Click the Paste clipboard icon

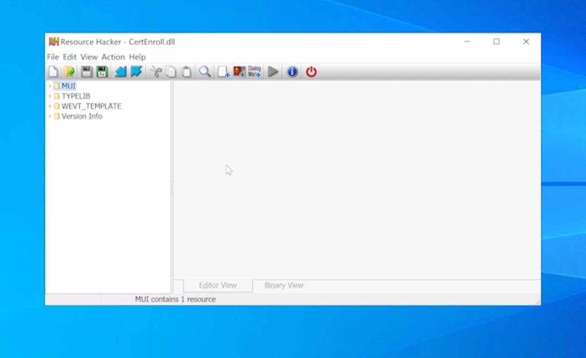[x=187, y=72]
